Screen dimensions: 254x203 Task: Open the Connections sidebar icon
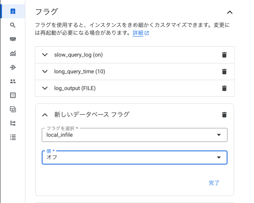(x=13, y=67)
